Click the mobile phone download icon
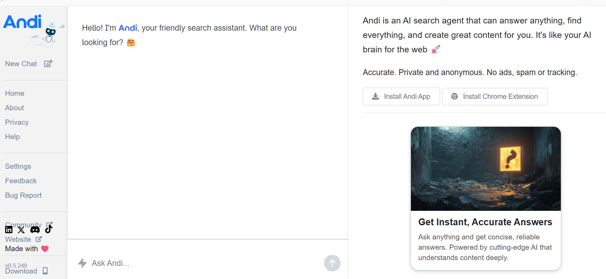606x279 pixels. point(45,271)
